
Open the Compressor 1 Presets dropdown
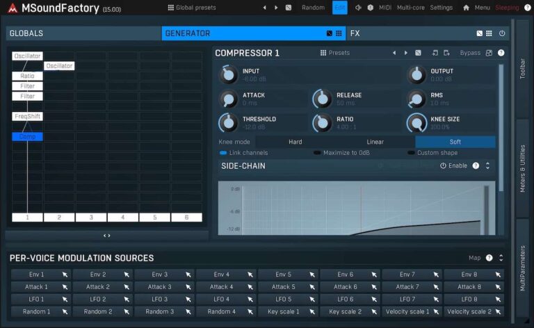[x=334, y=53]
